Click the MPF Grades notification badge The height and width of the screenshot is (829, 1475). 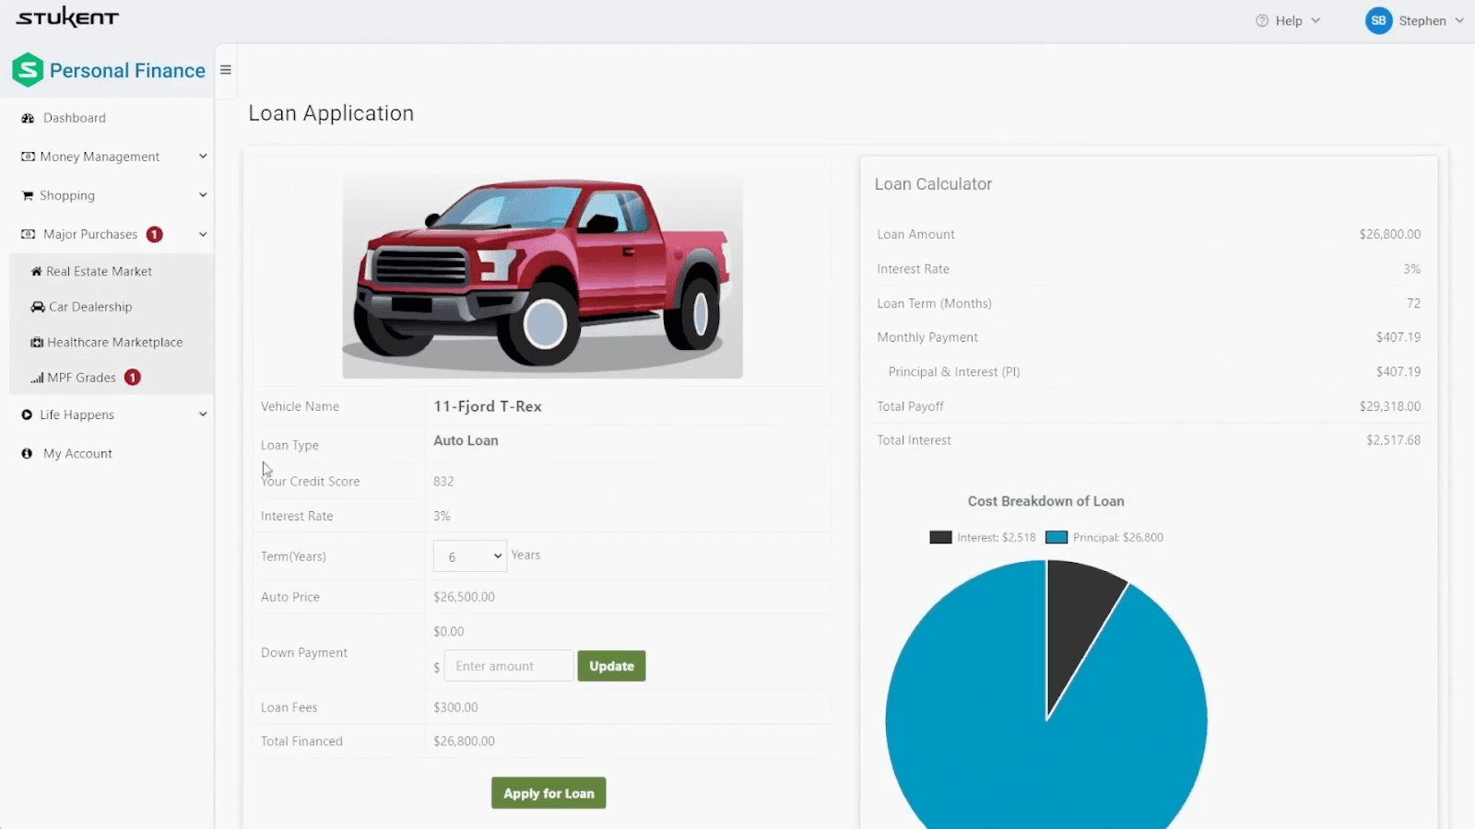[133, 378]
